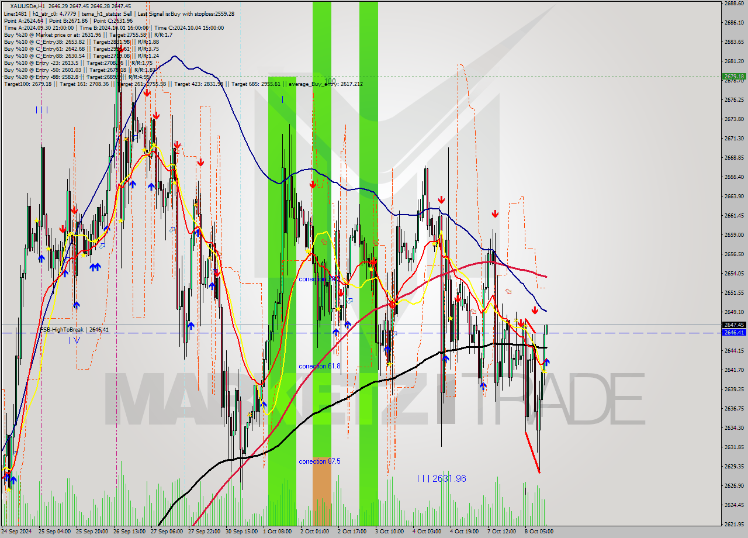748x538 pixels.
Task: Click the '100' level label near dotted line
Action: [330, 81]
